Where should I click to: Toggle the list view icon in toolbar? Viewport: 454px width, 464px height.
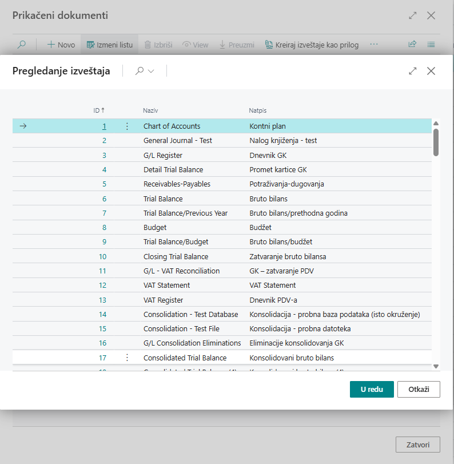tap(431, 45)
